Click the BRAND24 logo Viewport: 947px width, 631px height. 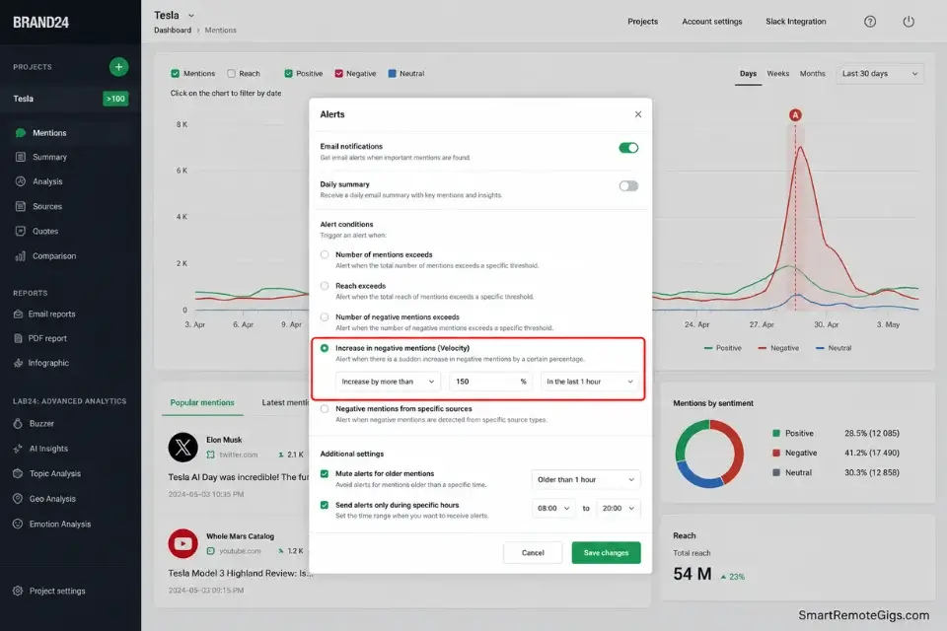pyautogui.click(x=41, y=23)
